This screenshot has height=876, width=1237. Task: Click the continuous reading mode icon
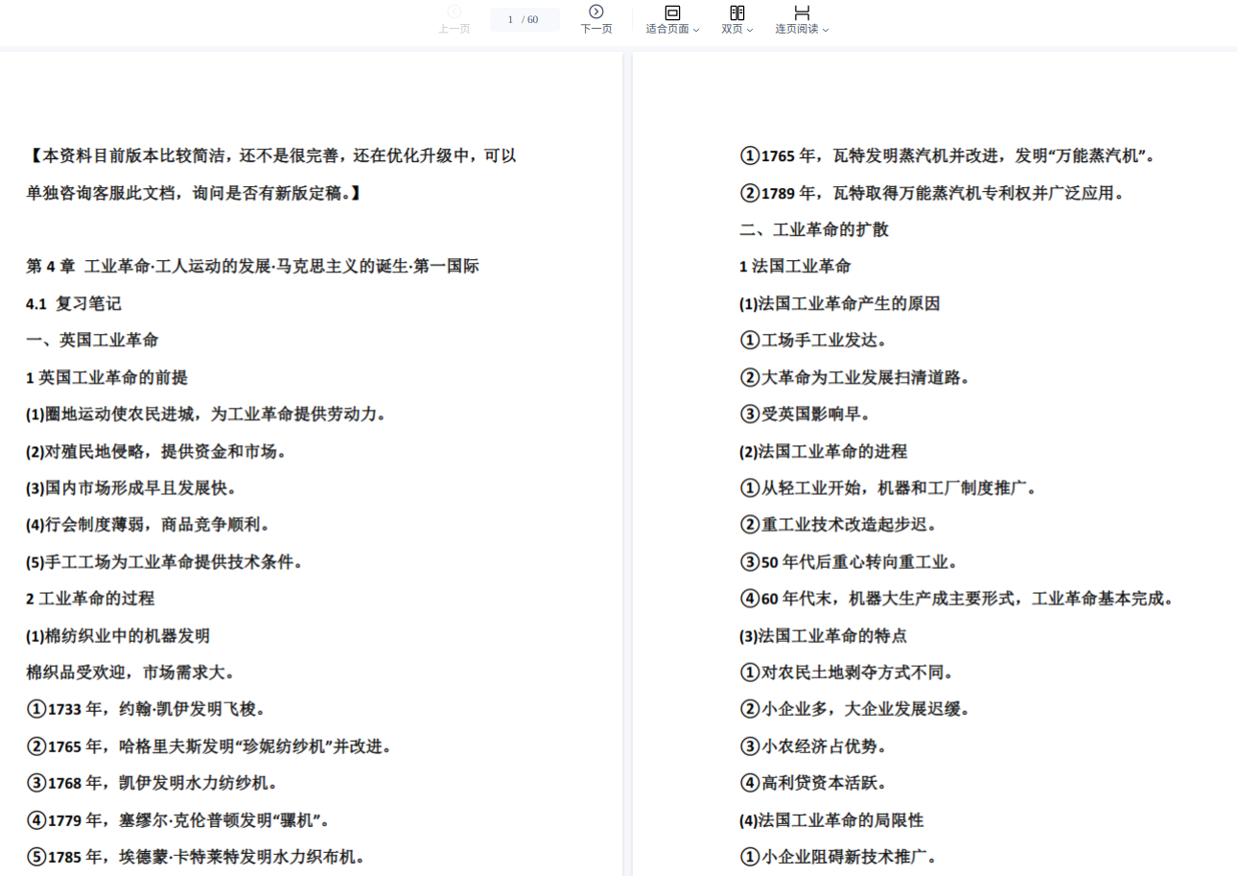pos(802,12)
